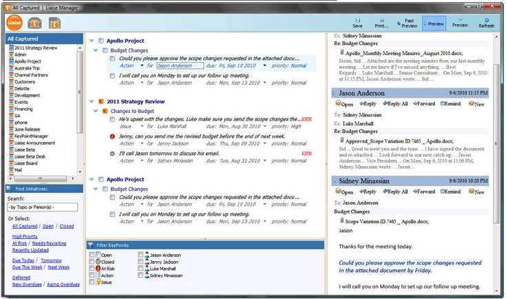This screenshot has height=299, width=506.
Task: Click Forward under Jason Anderson's message
Action: click(424, 104)
